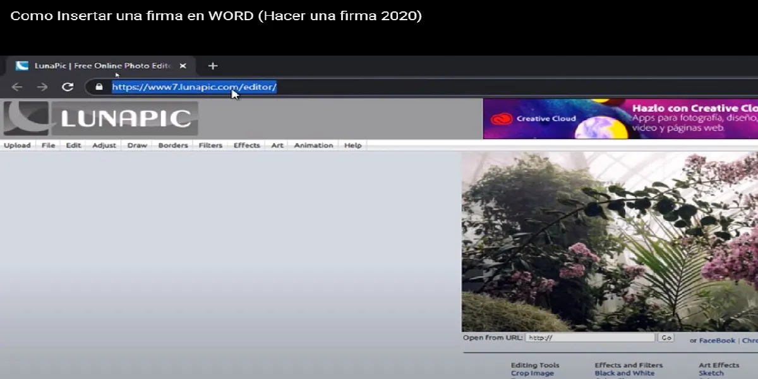Click the browser back arrow

click(x=17, y=87)
